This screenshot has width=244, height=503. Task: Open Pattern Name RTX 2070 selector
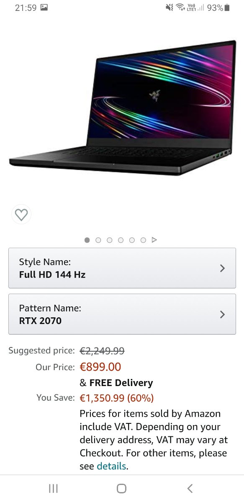[122, 314]
